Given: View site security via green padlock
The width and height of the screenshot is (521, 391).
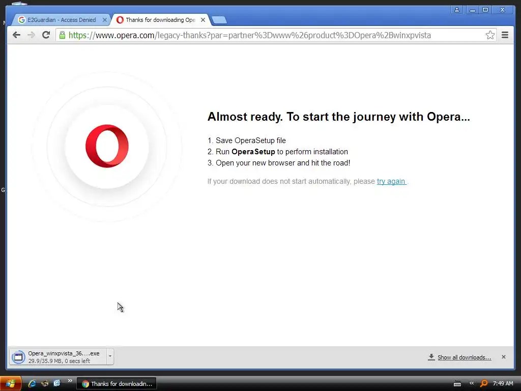Looking at the screenshot, I should tap(62, 35).
